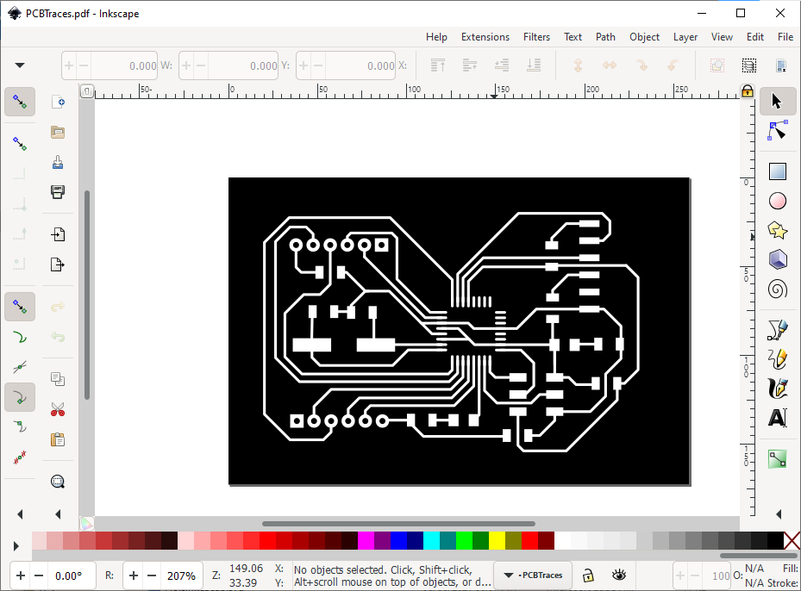Open the Help menu
Viewport: 801px width, 591px height.
click(x=436, y=37)
